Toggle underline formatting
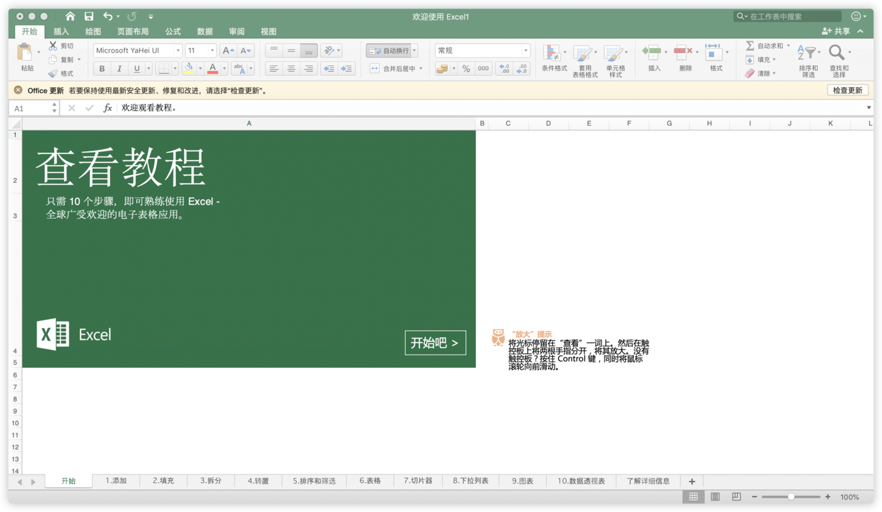 [x=137, y=69]
